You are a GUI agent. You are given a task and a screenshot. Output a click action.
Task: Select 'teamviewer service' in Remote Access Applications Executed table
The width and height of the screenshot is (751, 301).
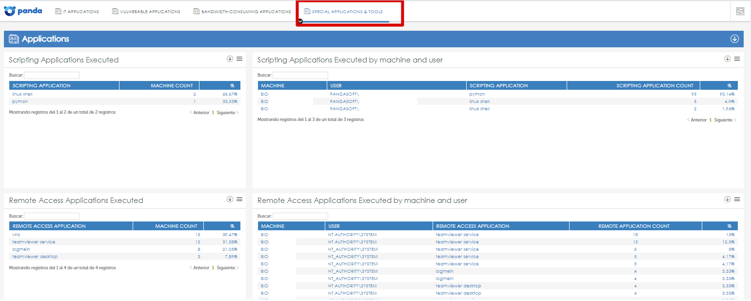tap(34, 242)
